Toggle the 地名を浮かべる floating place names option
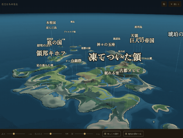Image resolution: width=183 pixels, height=138 pixels. coord(133,134)
